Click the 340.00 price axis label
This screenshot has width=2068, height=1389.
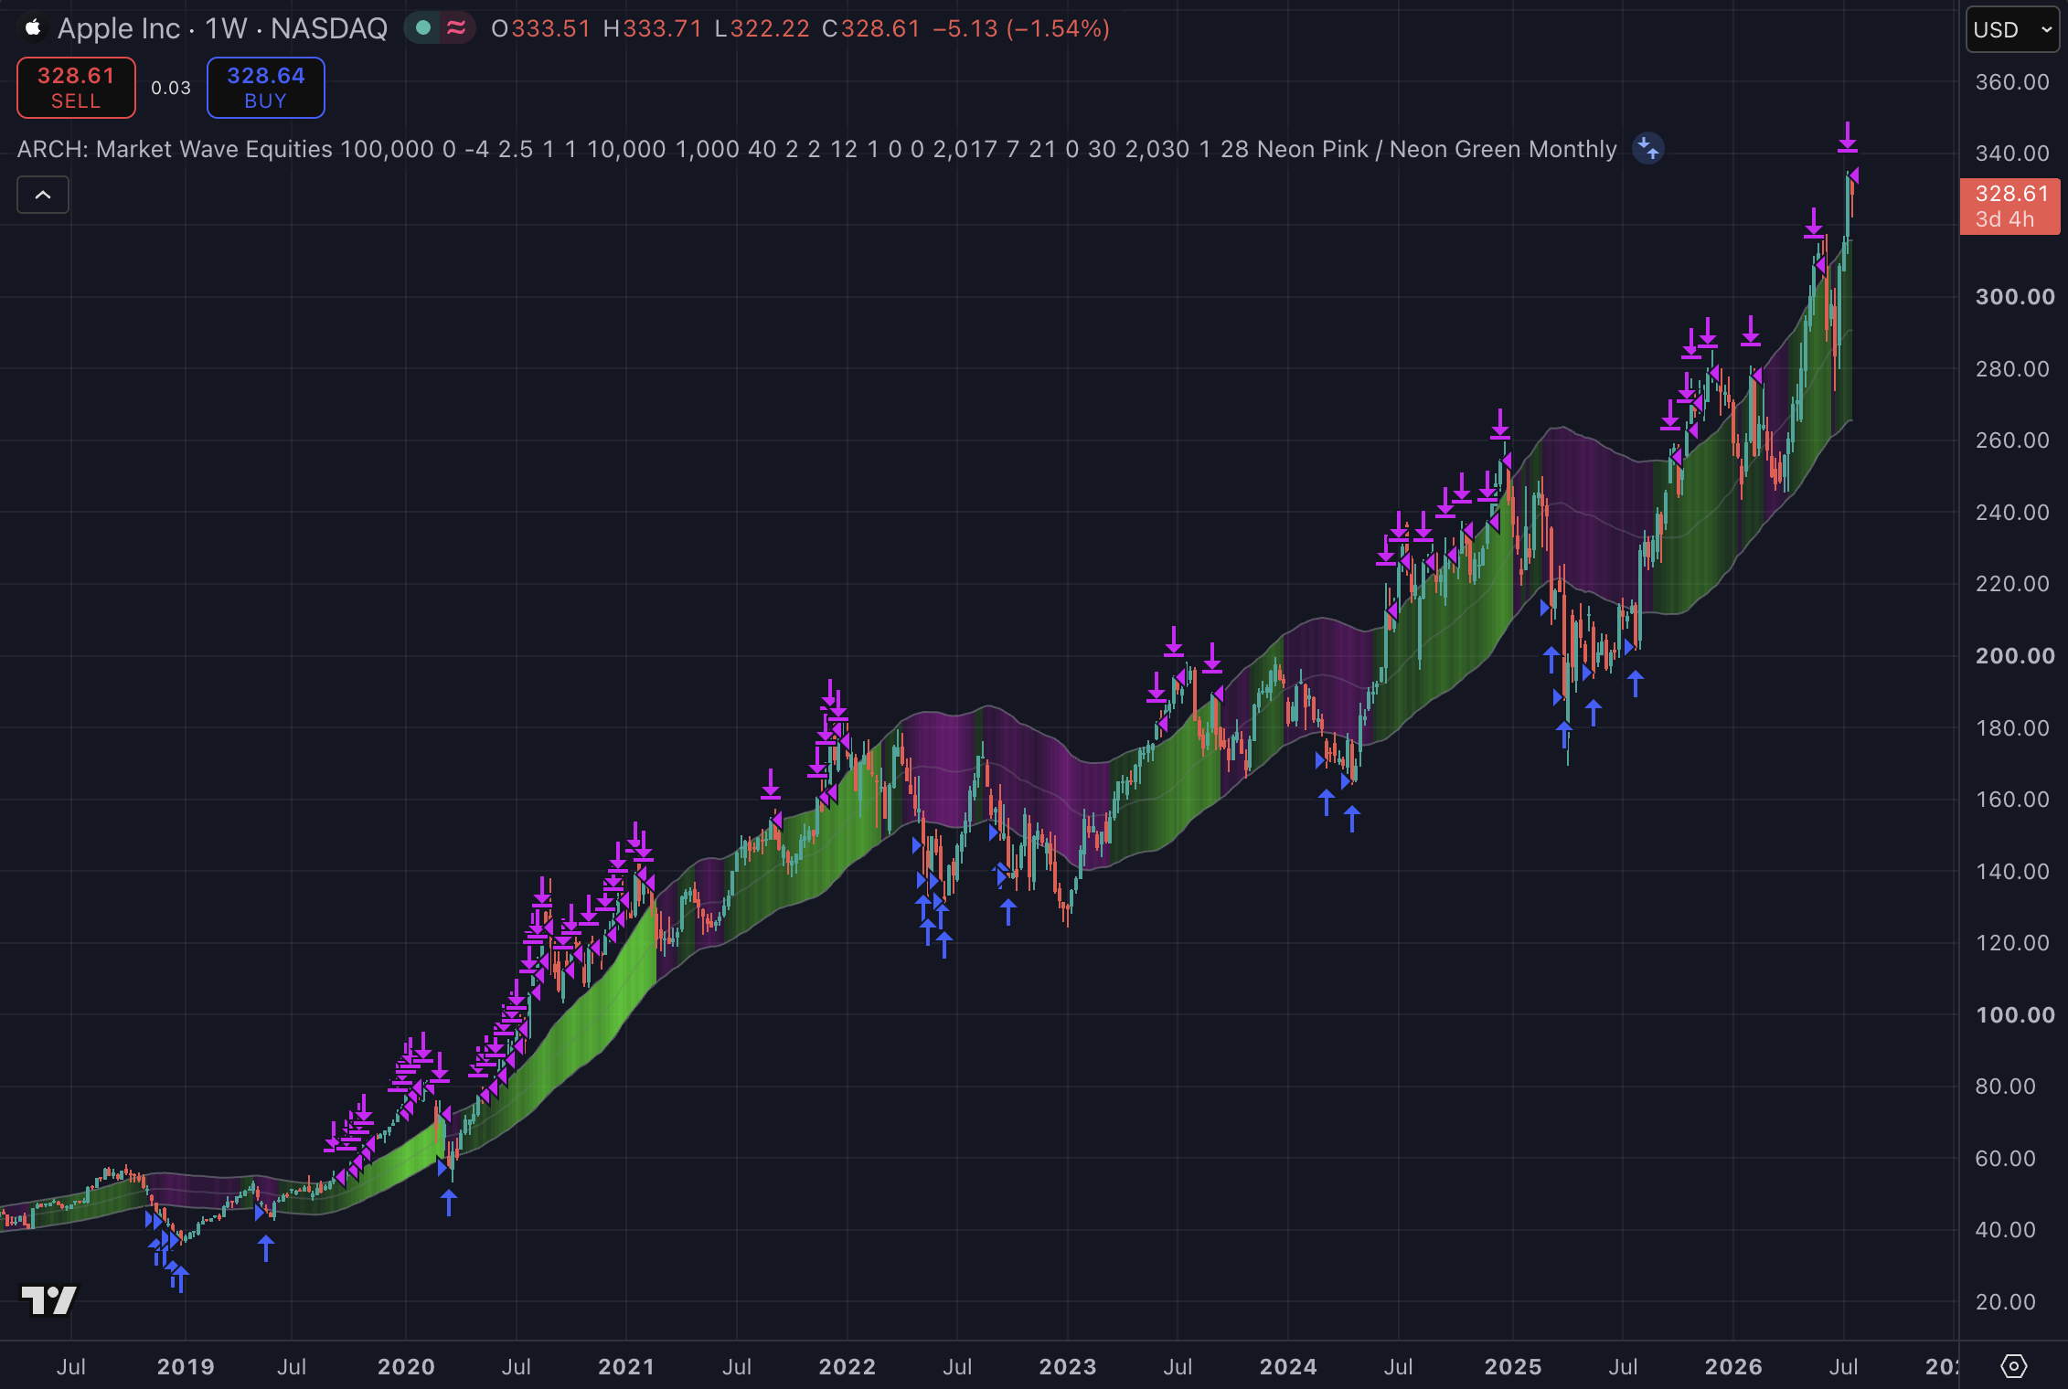click(x=2012, y=154)
